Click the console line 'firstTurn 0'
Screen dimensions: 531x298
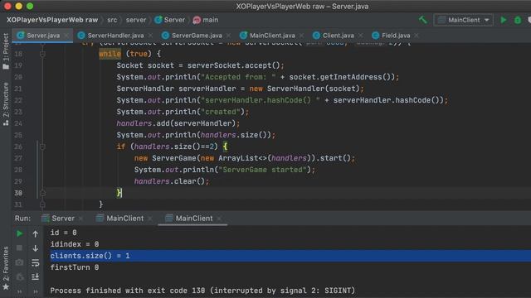click(x=75, y=267)
